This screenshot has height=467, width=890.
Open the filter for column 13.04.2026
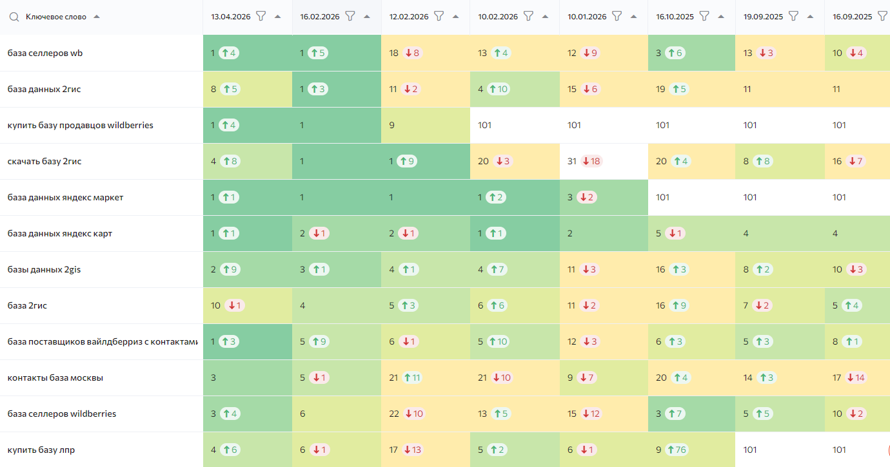(261, 16)
